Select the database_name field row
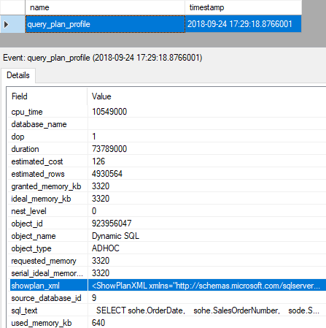The width and height of the screenshot is (326, 328). pyautogui.click(x=167, y=124)
